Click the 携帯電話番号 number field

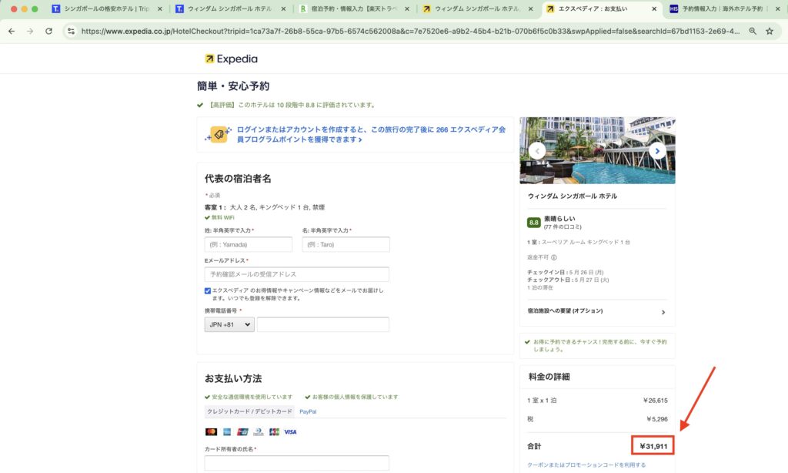322,324
